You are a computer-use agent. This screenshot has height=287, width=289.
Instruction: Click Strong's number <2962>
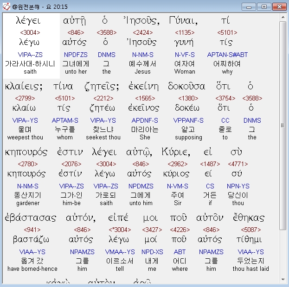[x=178, y=164]
